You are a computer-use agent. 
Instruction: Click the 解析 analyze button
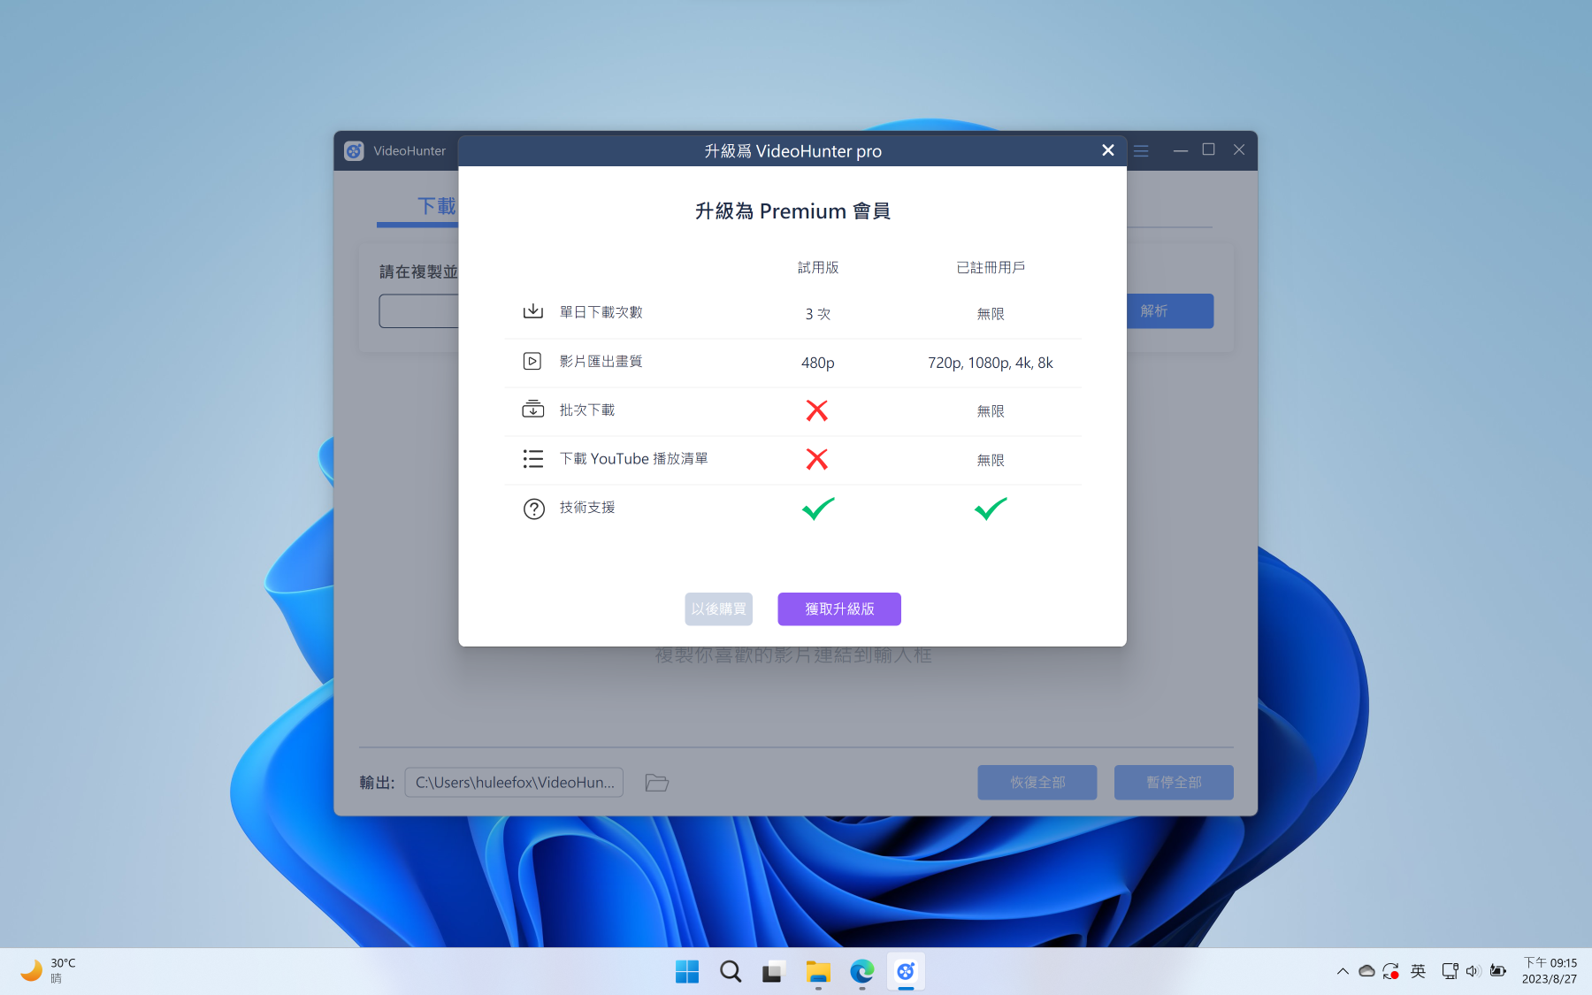(x=1169, y=311)
